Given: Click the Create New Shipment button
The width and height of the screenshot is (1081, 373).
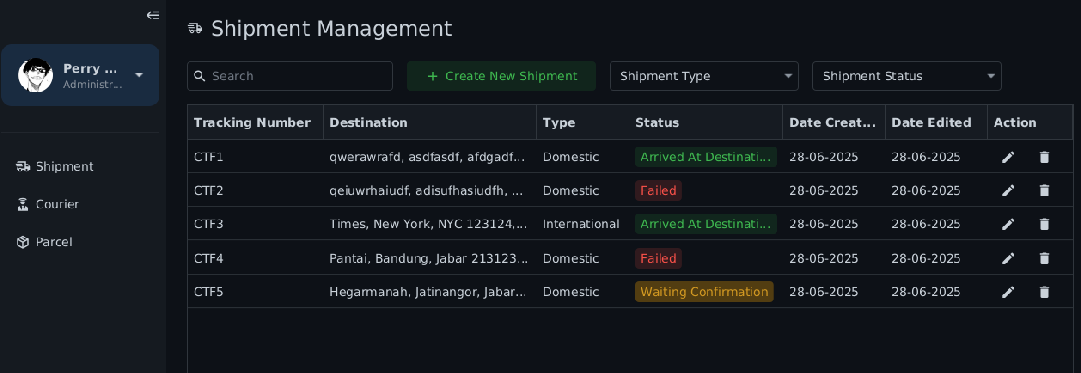Looking at the screenshot, I should [501, 76].
